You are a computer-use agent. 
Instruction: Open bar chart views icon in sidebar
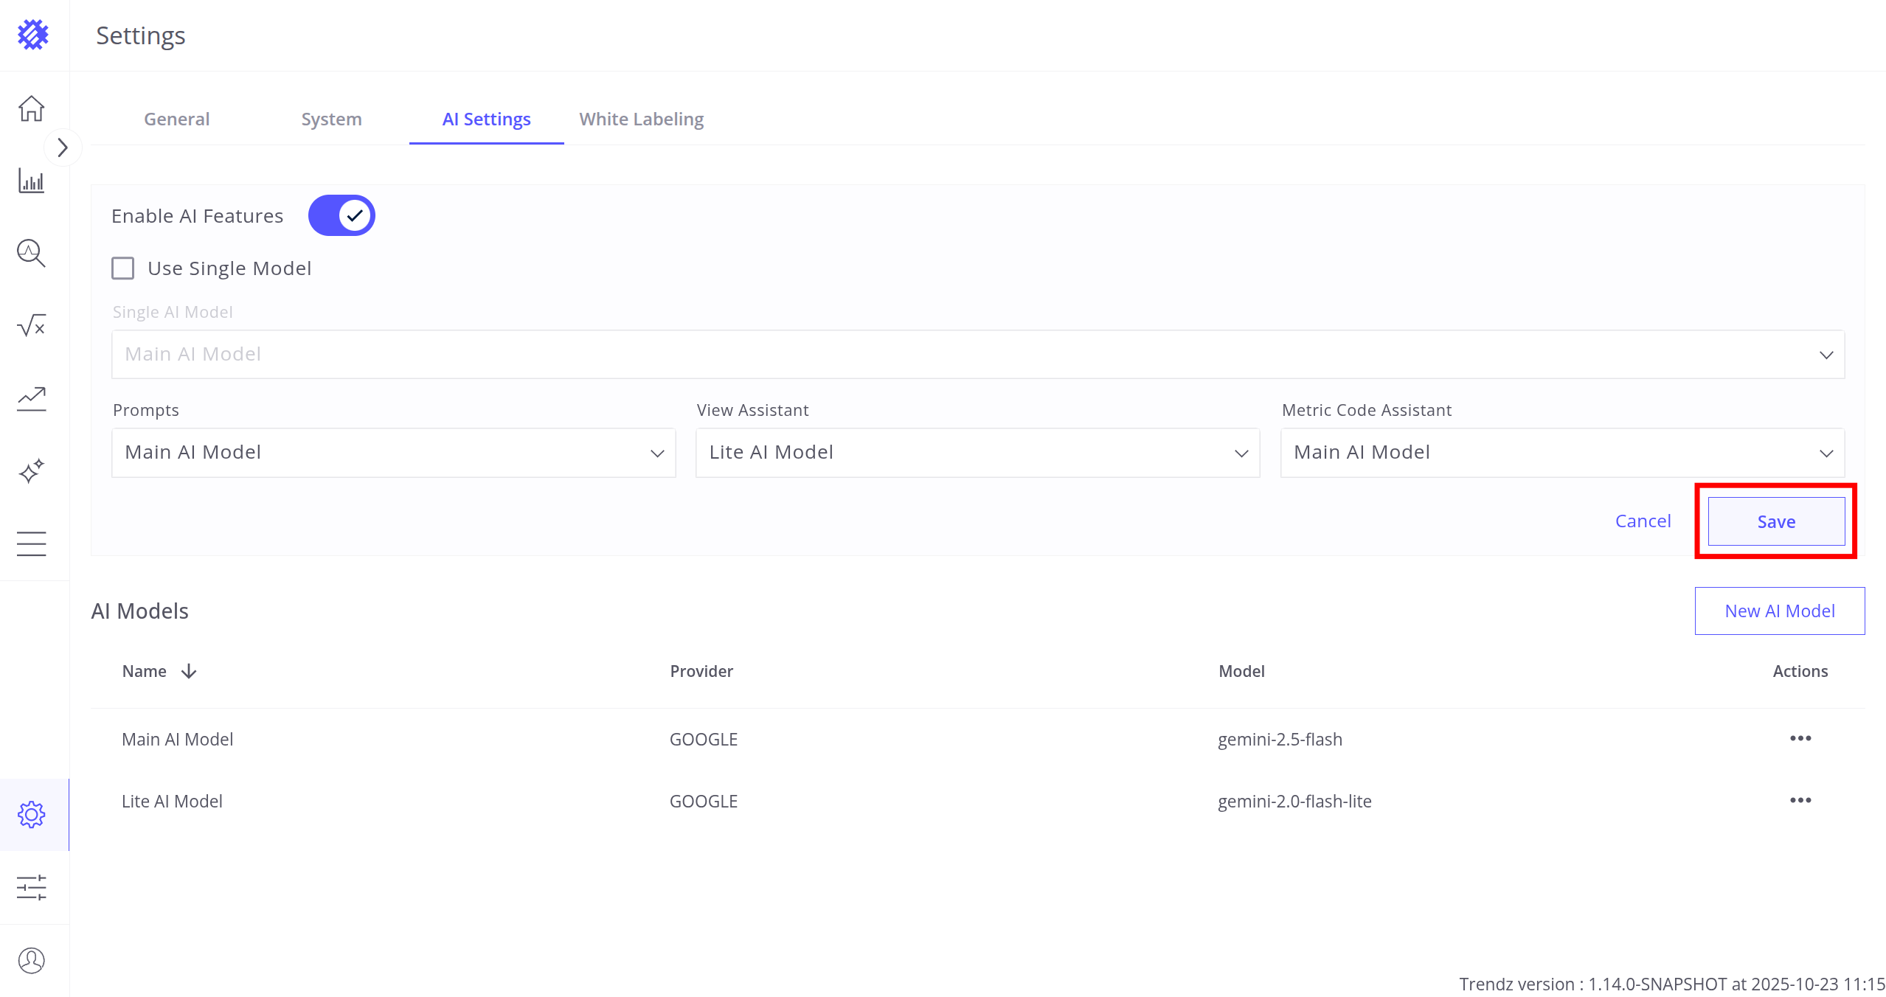[31, 181]
